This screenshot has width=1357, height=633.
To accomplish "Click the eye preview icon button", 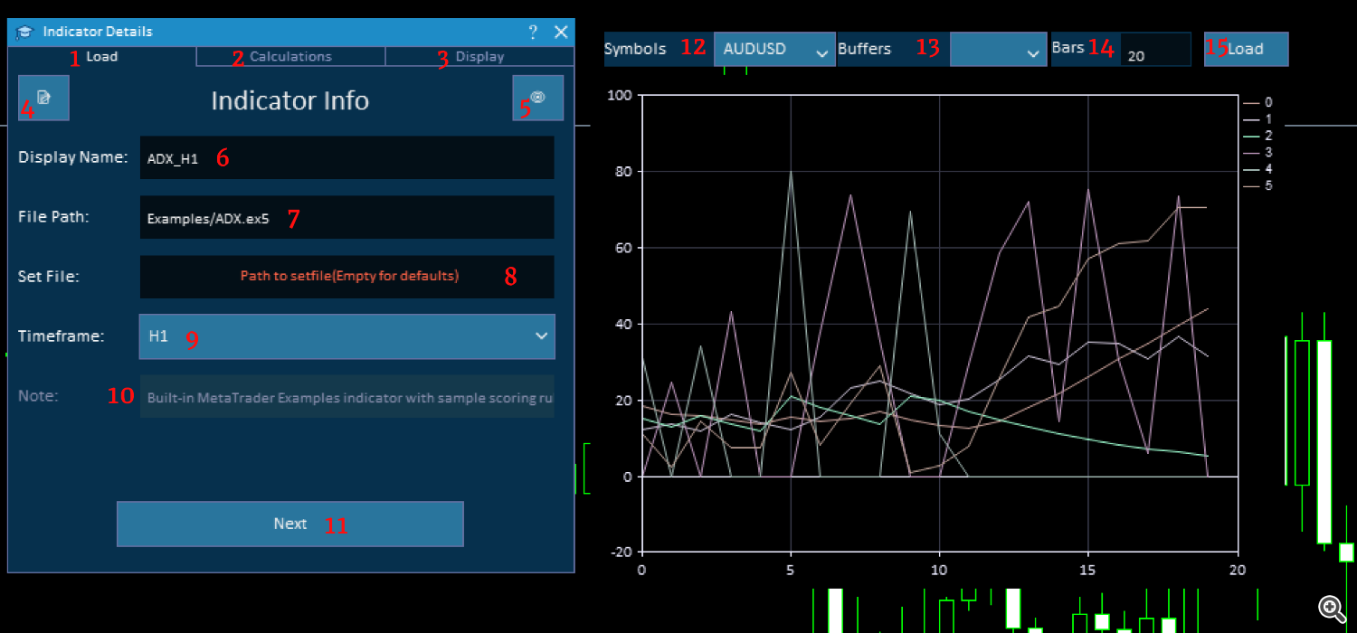I will point(537,98).
